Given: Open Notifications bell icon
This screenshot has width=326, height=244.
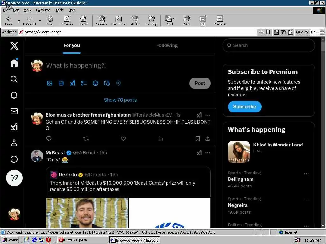Looking at the screenshot, I should (14, 95).
